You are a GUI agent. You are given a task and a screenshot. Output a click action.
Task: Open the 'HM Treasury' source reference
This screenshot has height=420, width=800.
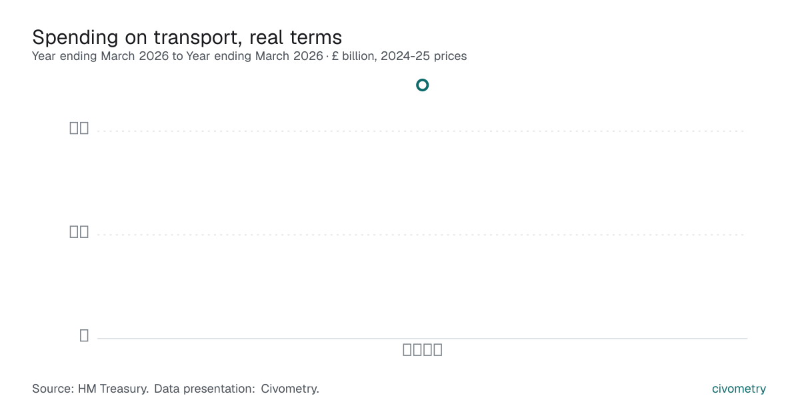[x=113, y=389]
